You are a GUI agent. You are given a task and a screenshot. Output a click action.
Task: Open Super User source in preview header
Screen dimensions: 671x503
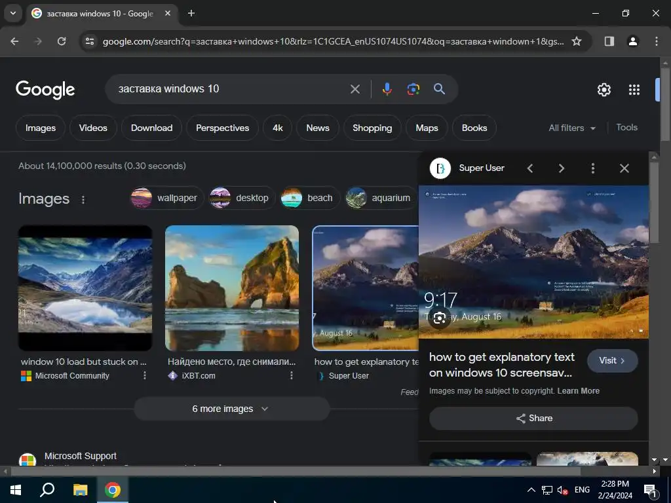[467, 168]
